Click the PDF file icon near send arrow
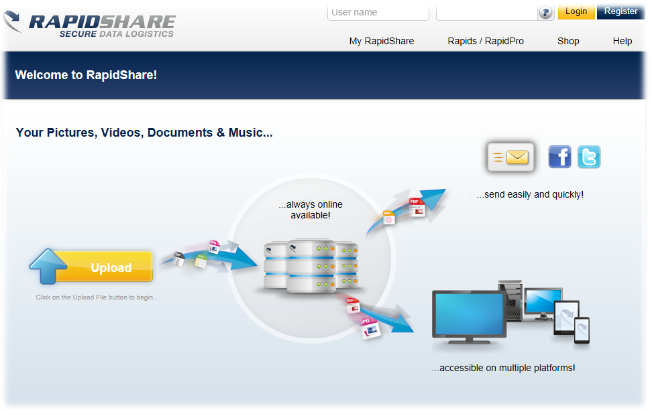The width and height of the screenshot is (650, 410). 417,207
